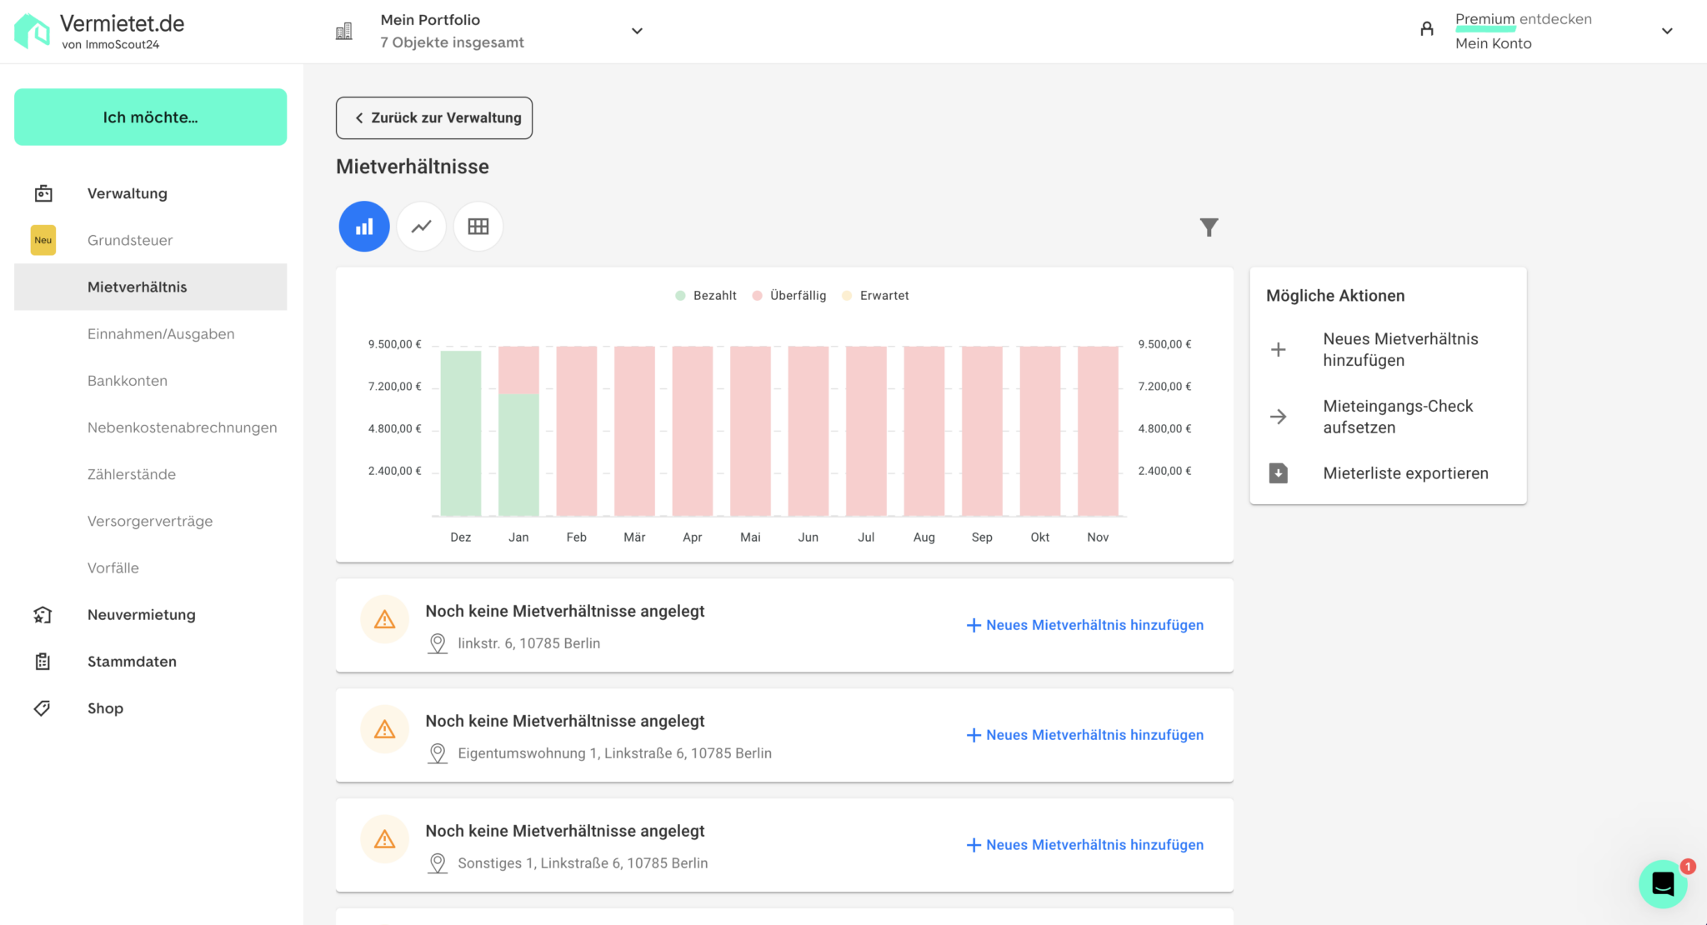Viewport: 1707px width, 925px height.
Task: Open the filter options
Action: [1209, 227]
